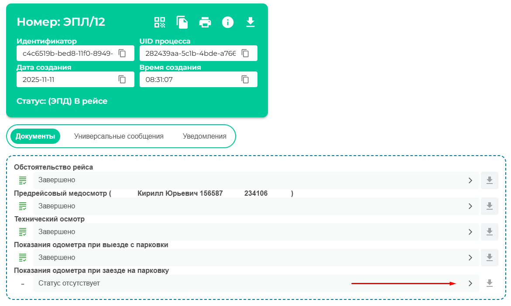Open the info icon in the header
The image size is (511, 306).
point(228,22)
